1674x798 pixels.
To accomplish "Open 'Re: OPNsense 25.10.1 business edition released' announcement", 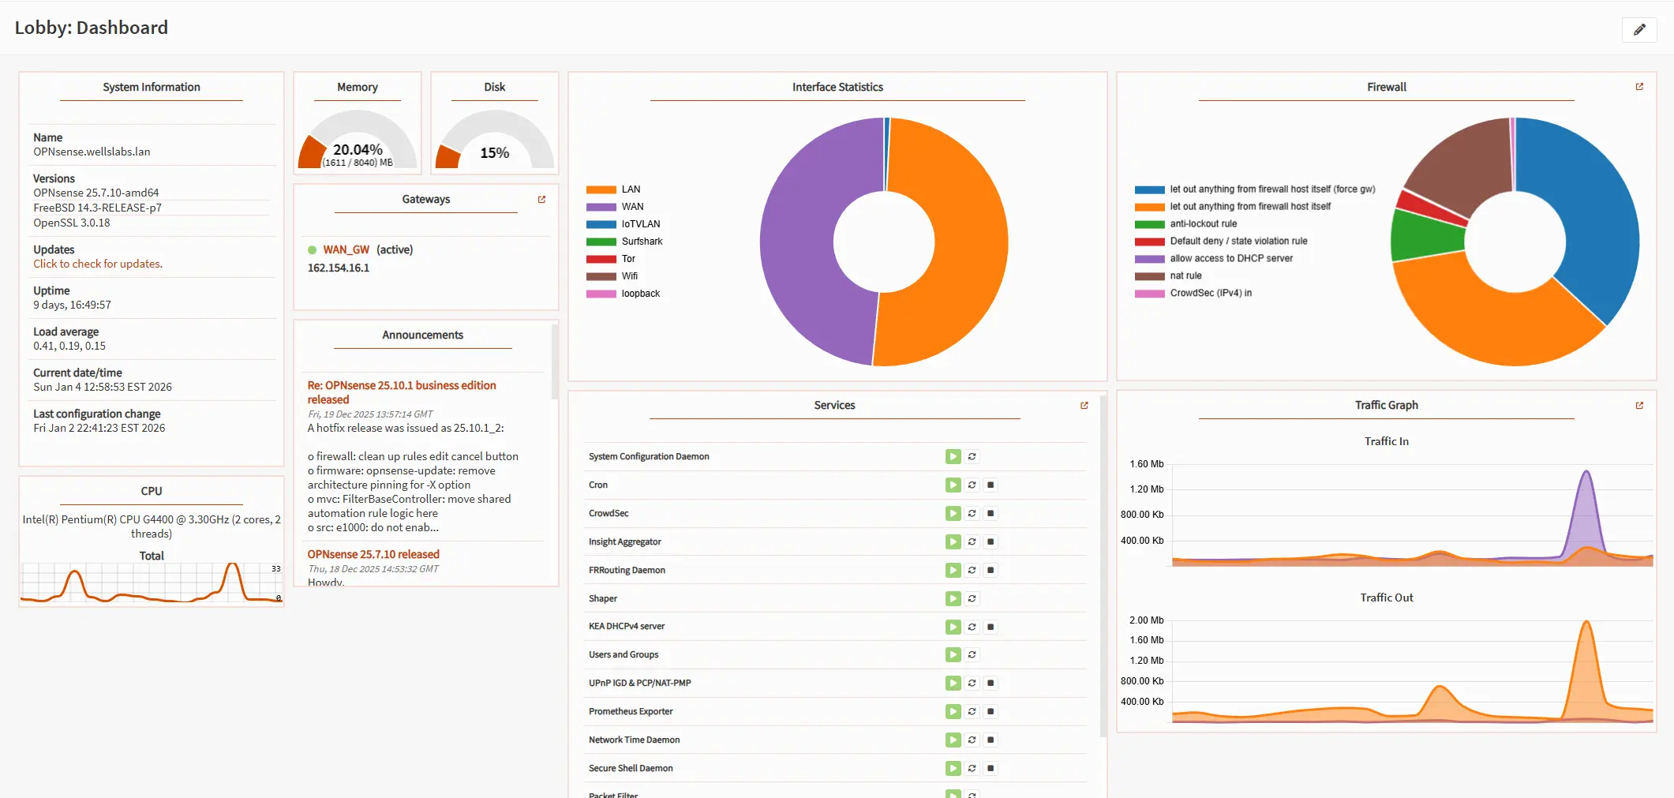I will point(402,392).
